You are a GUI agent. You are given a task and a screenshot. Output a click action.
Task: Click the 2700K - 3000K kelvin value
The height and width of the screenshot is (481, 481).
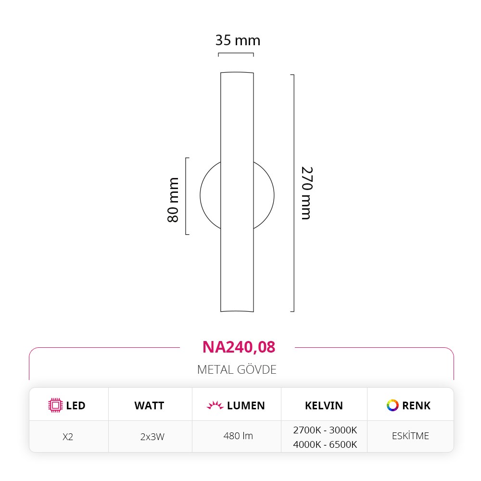tap(325, 430)
